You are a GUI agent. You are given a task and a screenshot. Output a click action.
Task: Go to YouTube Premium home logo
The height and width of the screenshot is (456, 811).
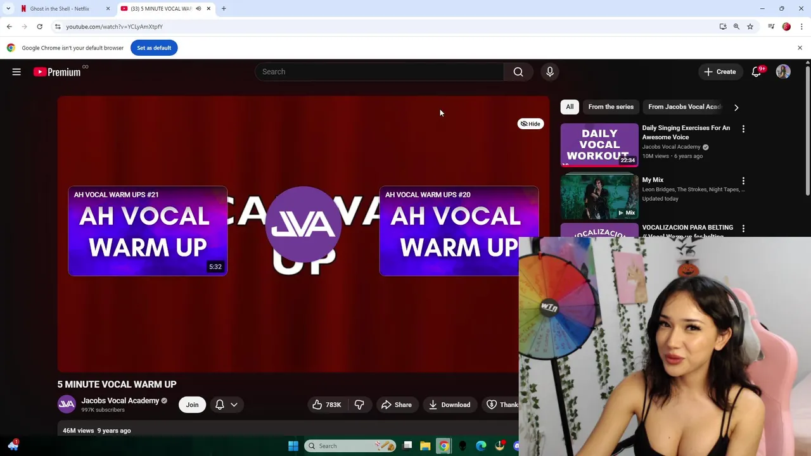point(57,72)
